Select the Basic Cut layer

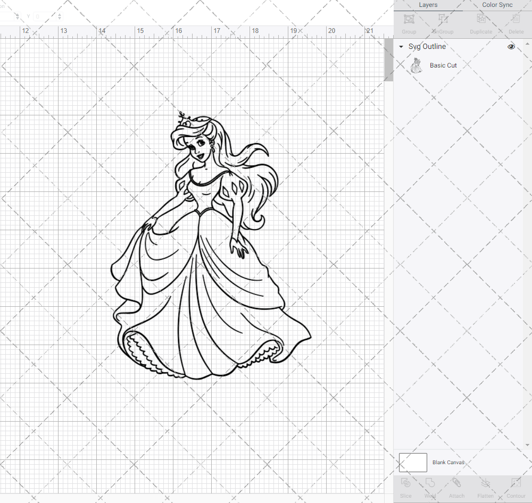[443, 65]
